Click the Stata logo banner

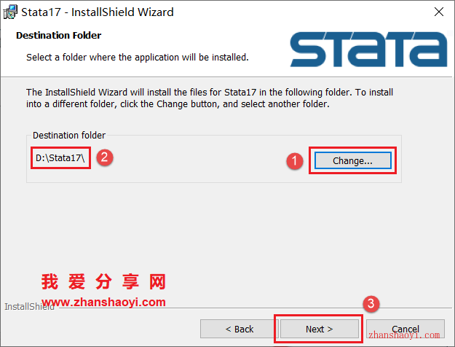(368, 50)
